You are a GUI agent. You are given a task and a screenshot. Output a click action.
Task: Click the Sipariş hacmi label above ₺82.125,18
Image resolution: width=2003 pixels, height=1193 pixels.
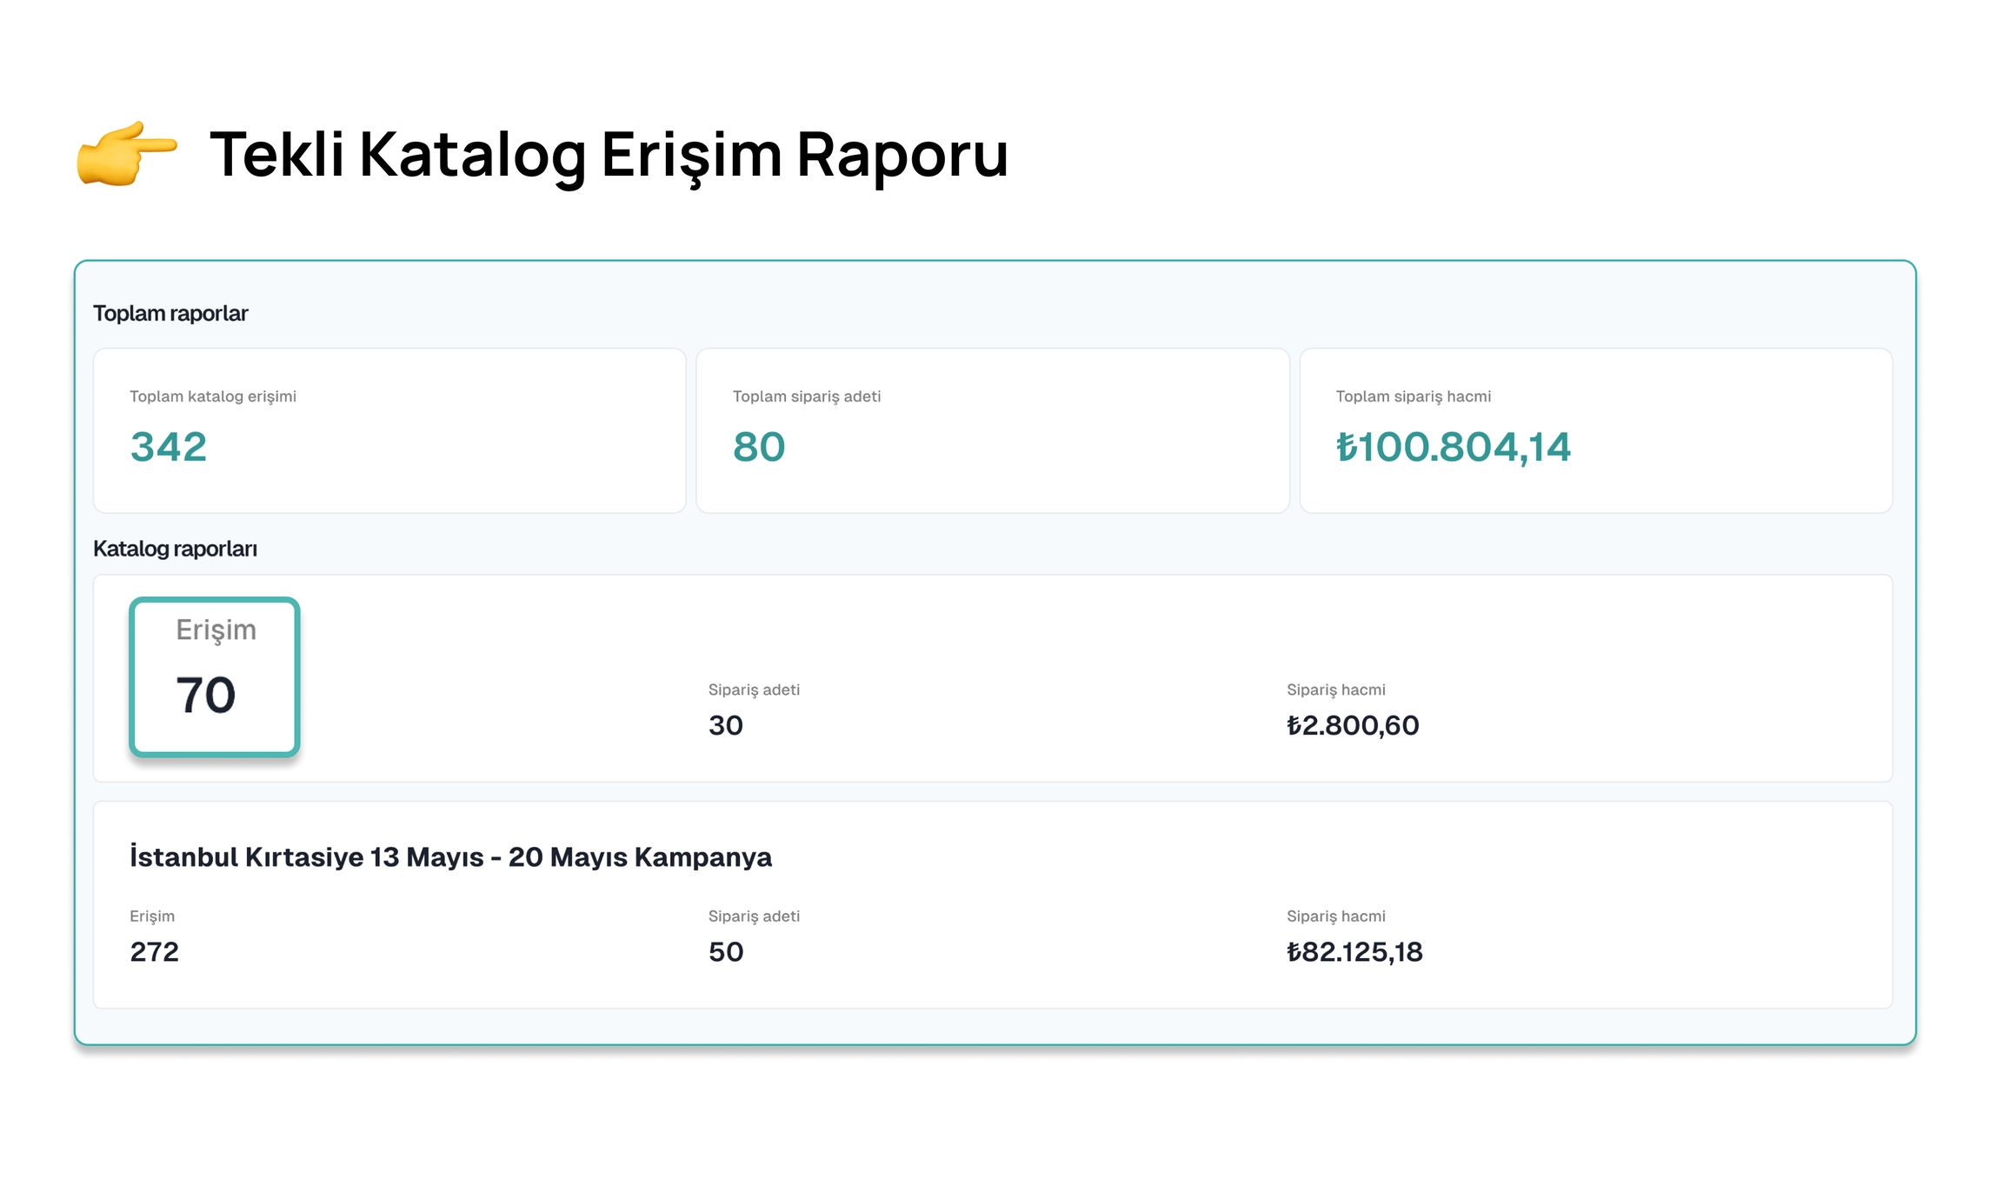pyautogui.click(x=1336, y=916)
